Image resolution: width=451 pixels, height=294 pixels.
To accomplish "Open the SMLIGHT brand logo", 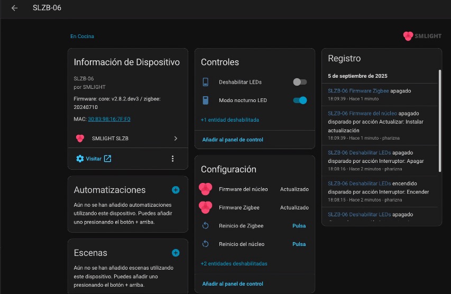I will [x=422, y=36].
